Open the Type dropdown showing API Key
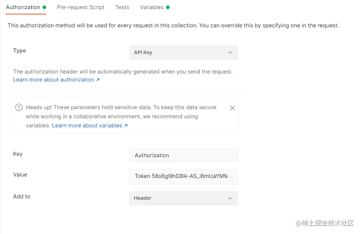The width and height of the screenshot is (361, 234). click(183, 52)
